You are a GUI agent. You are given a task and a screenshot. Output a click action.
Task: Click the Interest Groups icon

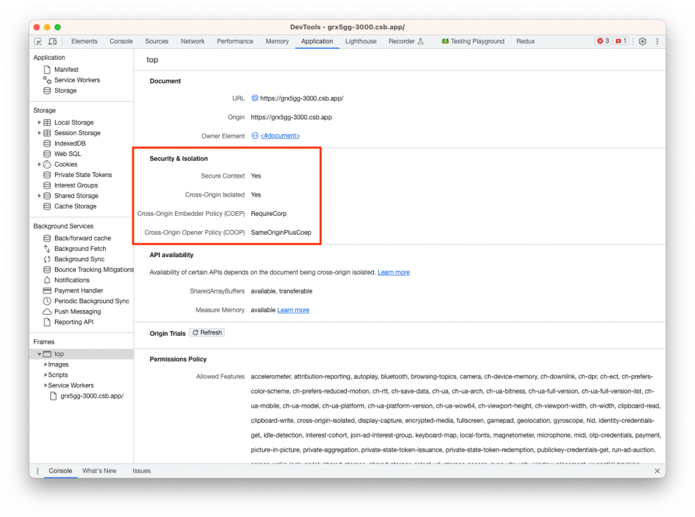tap(47, 185)
